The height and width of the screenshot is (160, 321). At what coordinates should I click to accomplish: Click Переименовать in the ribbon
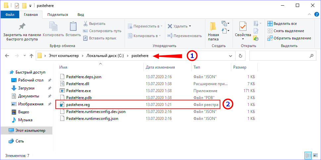click(185, 36)
